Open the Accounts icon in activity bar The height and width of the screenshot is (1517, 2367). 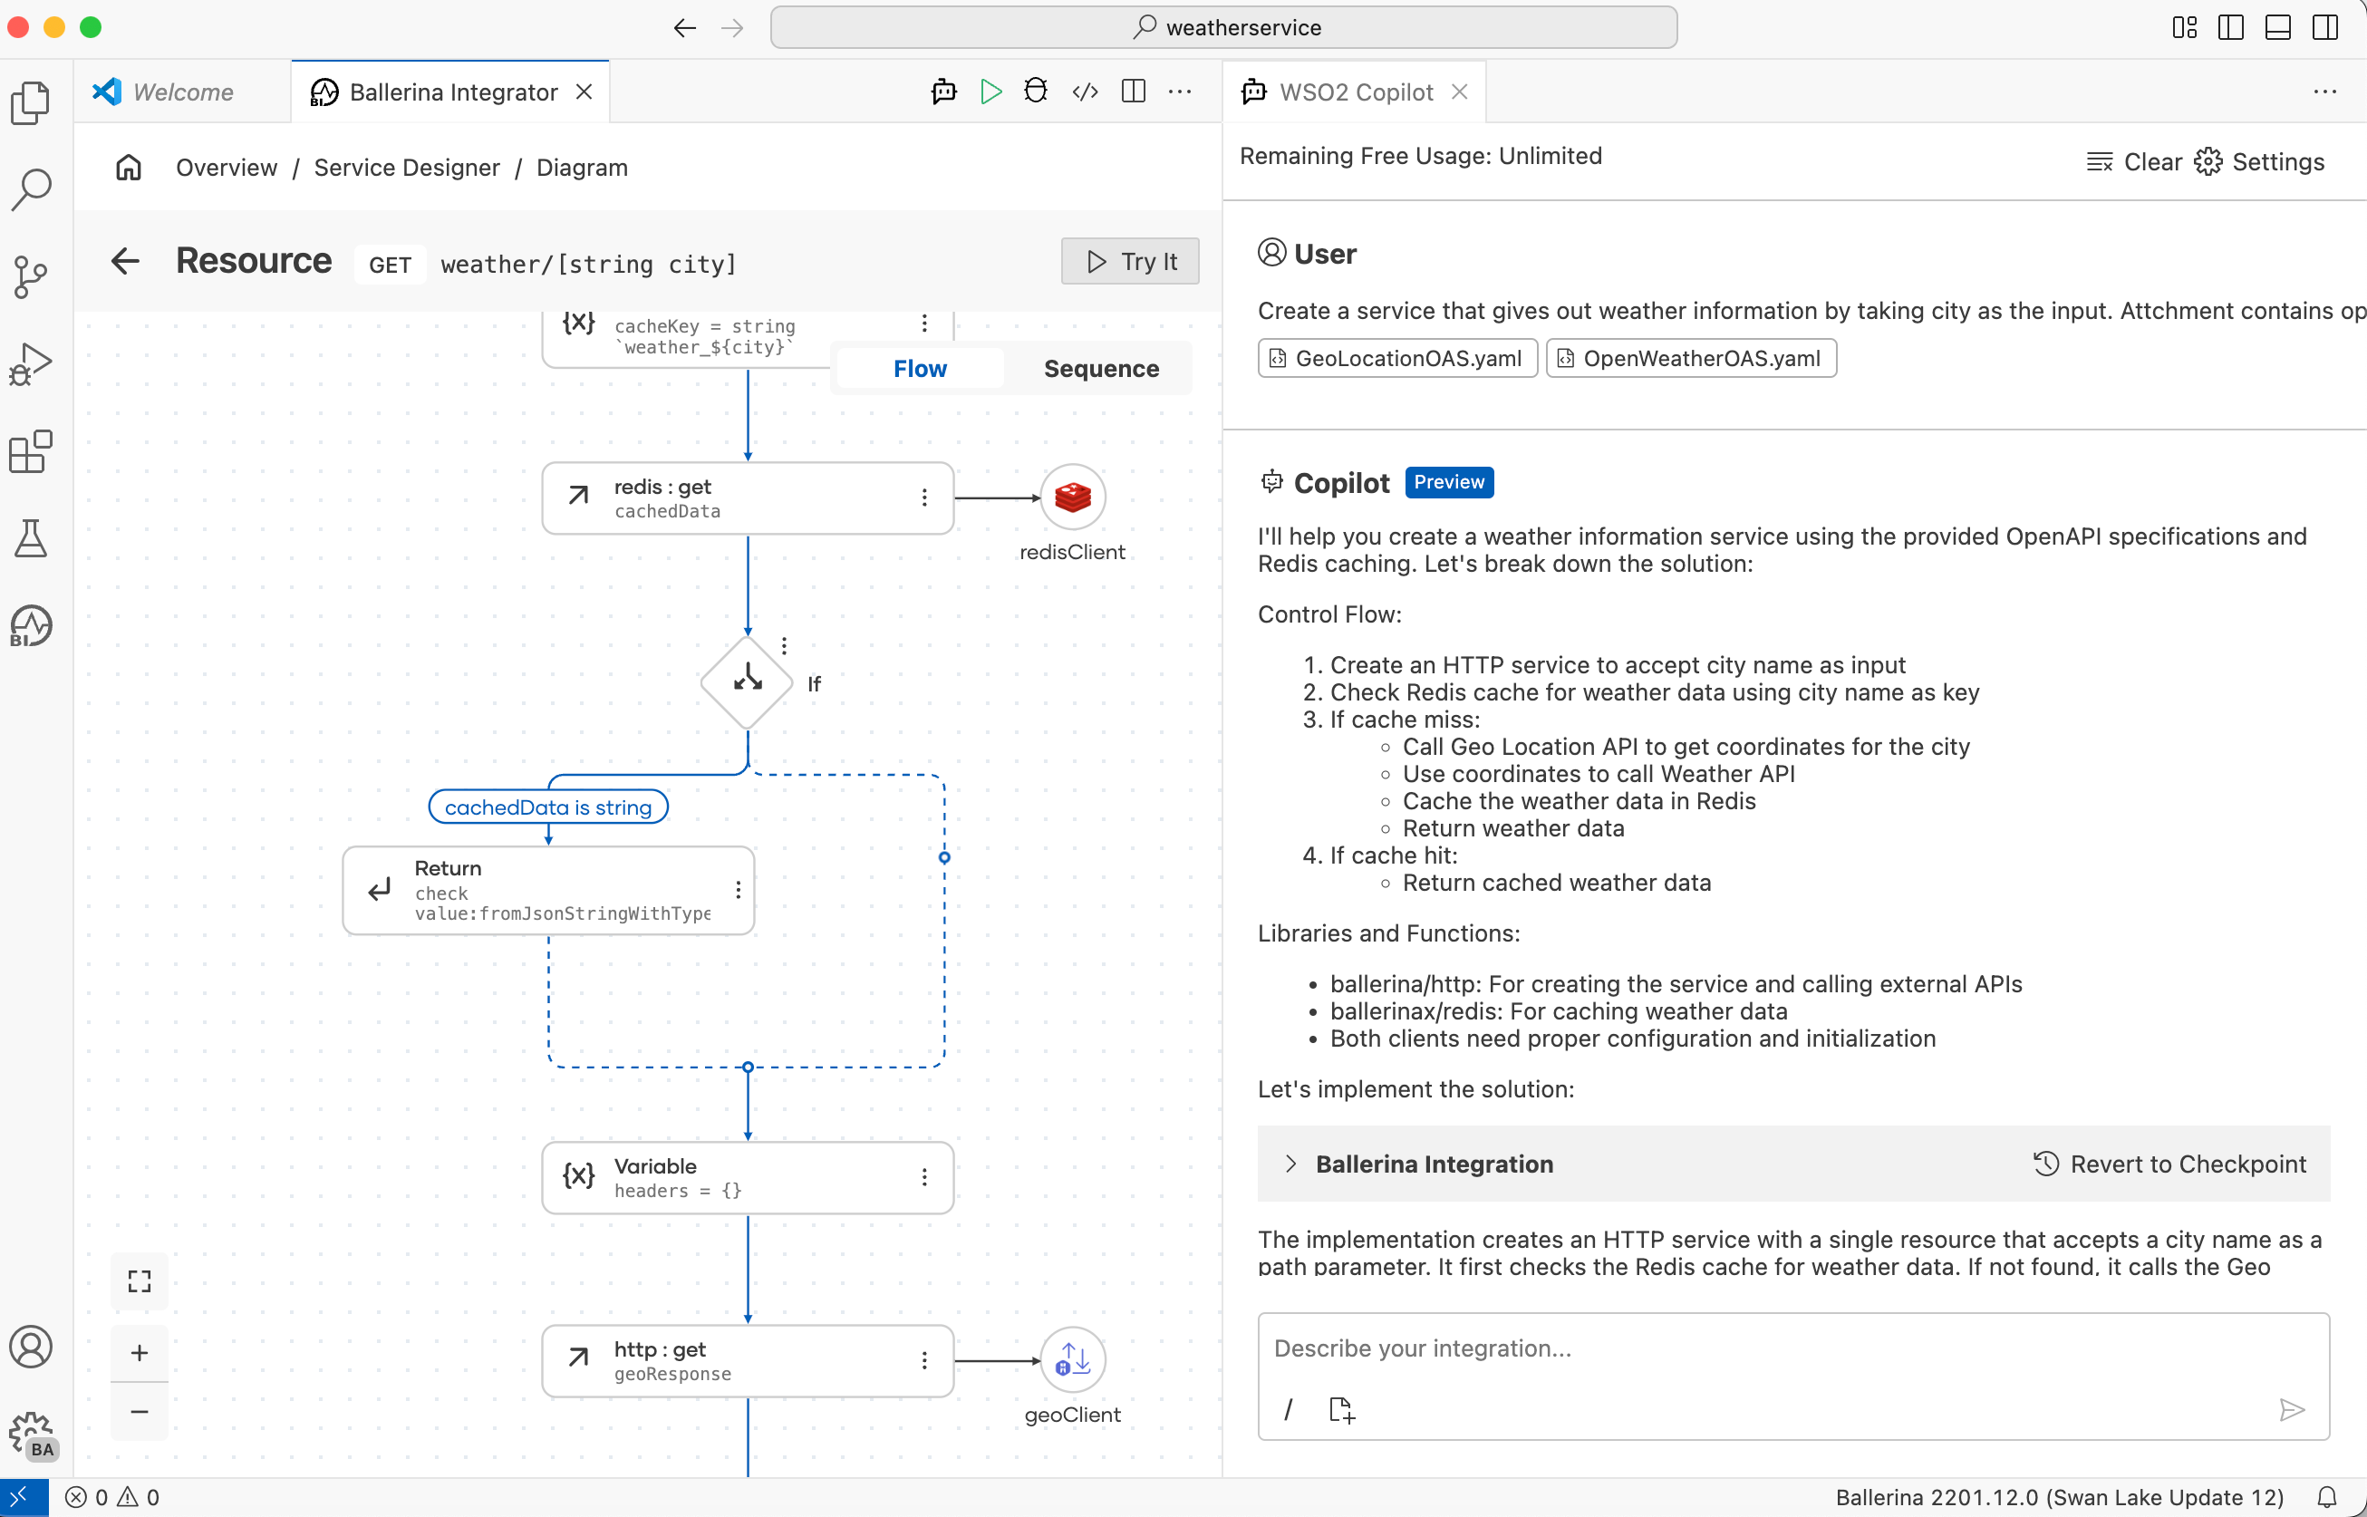click(31, 1347)
